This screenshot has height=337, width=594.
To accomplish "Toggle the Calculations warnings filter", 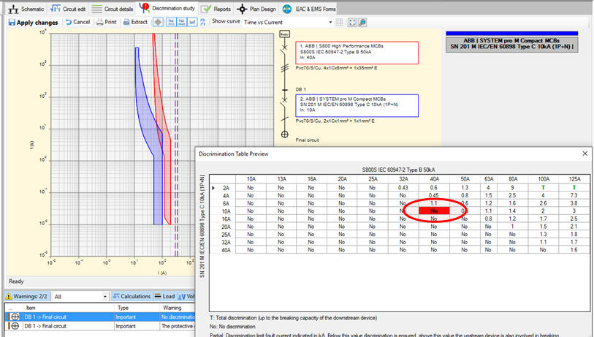I will [x=132, y=297].
